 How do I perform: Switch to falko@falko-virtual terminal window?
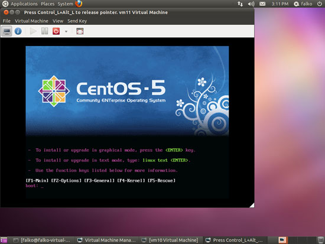42,240
